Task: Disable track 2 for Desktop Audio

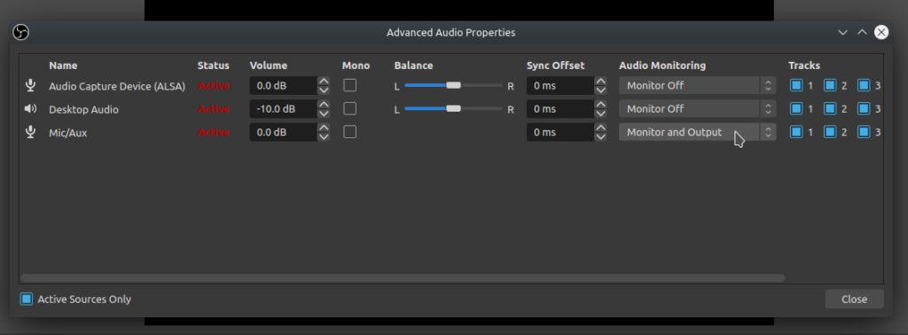Action: point(830,109)
